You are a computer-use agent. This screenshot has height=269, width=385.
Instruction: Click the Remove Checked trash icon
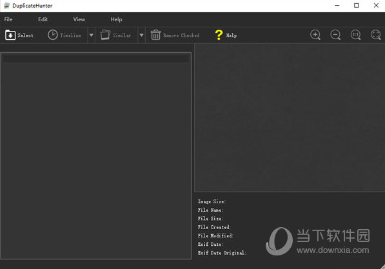[155, 35]
